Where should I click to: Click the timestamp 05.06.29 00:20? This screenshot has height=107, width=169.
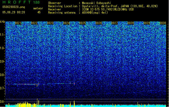point(14,12)
